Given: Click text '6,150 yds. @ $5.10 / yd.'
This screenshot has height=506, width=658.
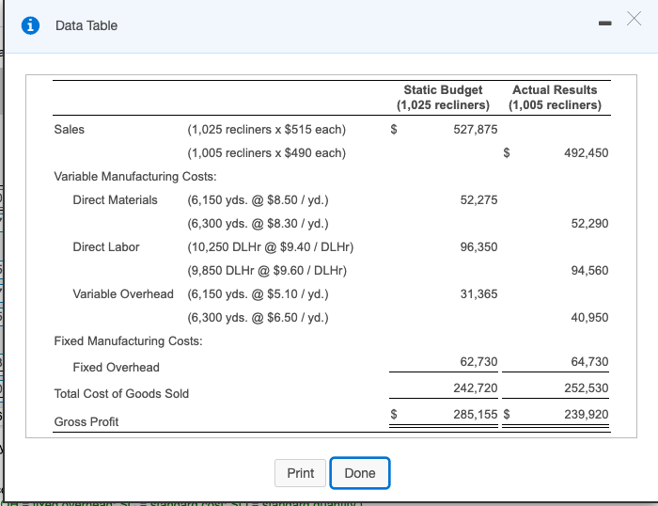Looking at the screenshot, I should pos(258,294).
